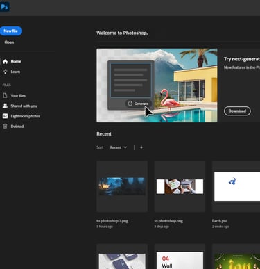Image resolution: width=260 pixels, height=269 pixels.
Task: Open the green festive design thumbnail
Action: pos(236,256)
